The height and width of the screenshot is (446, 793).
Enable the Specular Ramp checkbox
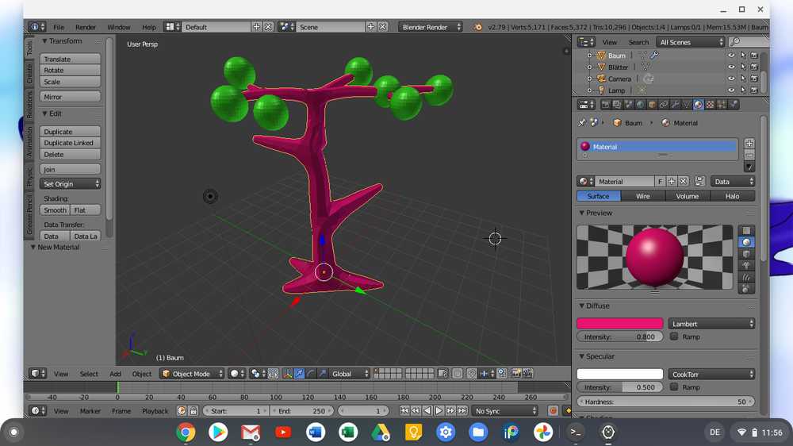tap(674, 387)
